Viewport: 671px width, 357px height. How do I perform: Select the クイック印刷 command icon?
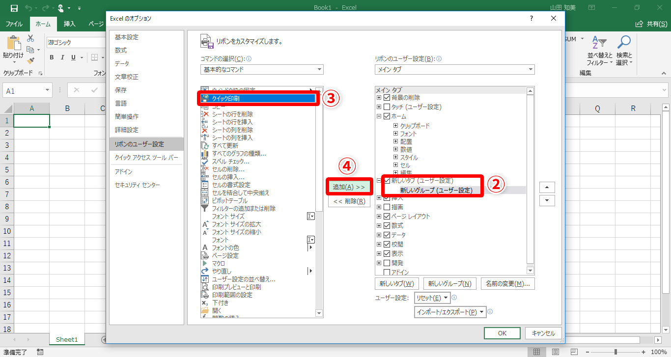(205, 98)
